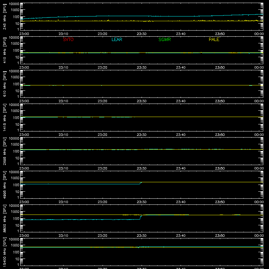Screen dimensions: 269x269
Task: Select the 610 MHz [SFU] axis title
Action: pos(4,84)
